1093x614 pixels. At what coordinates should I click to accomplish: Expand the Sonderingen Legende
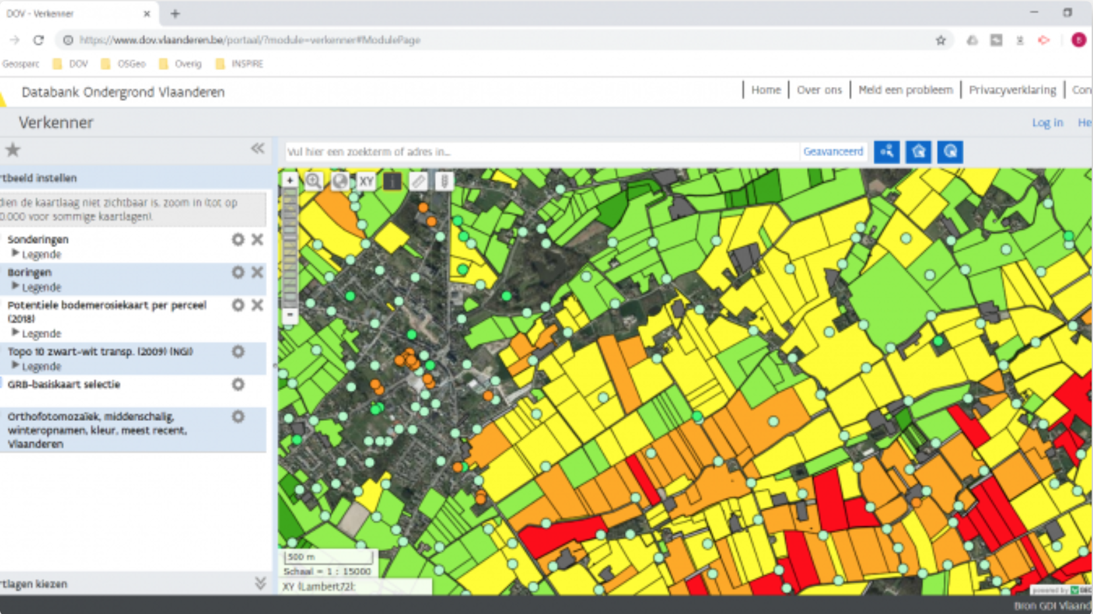click(36, 254)
